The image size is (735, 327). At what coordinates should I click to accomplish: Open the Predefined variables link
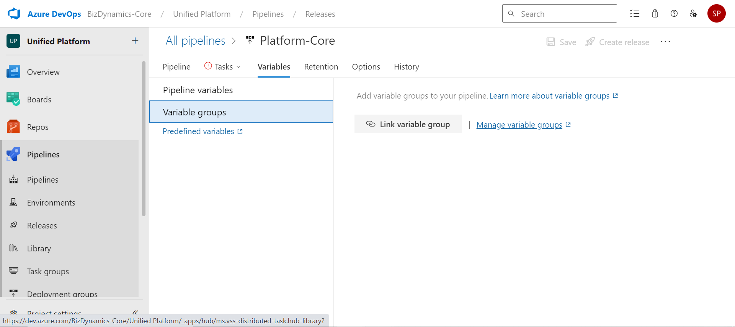[x=203, y=131]
